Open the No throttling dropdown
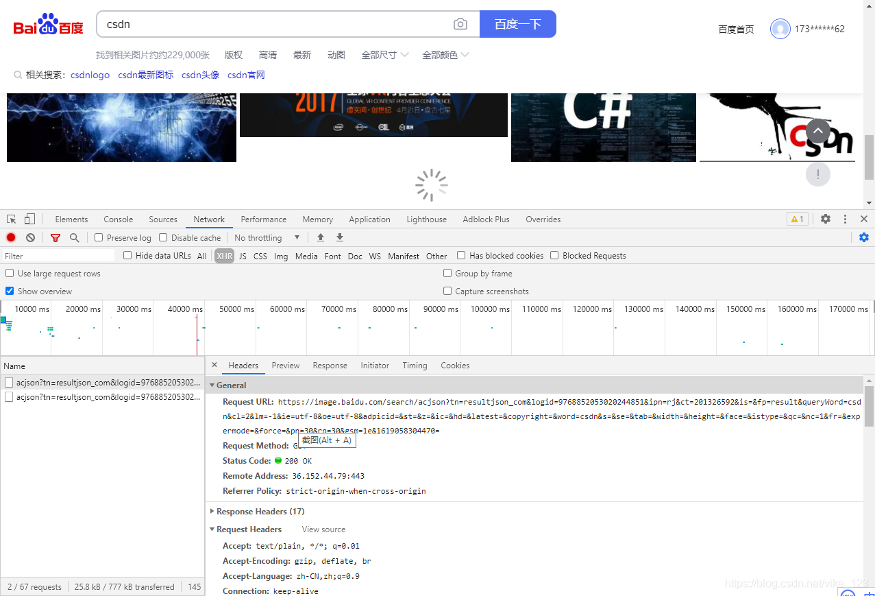The height and width of the screenshot is (596, 875). click(267, 237)
